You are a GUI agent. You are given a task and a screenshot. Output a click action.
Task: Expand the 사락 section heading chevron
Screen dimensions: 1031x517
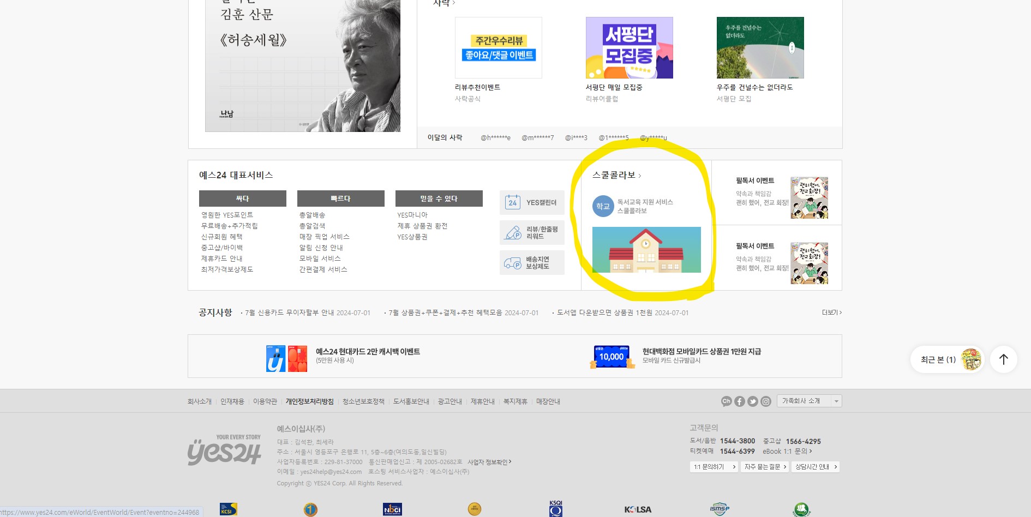[453, 3]
